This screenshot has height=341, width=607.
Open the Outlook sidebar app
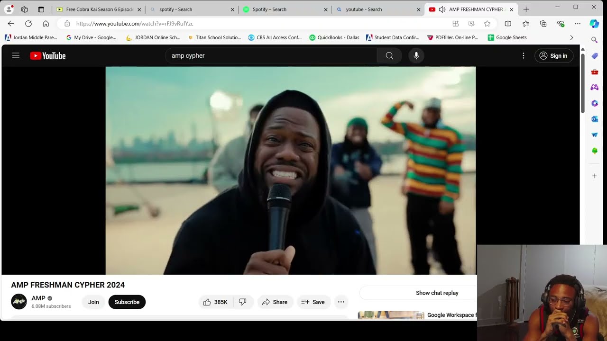(x=594, y=119)
